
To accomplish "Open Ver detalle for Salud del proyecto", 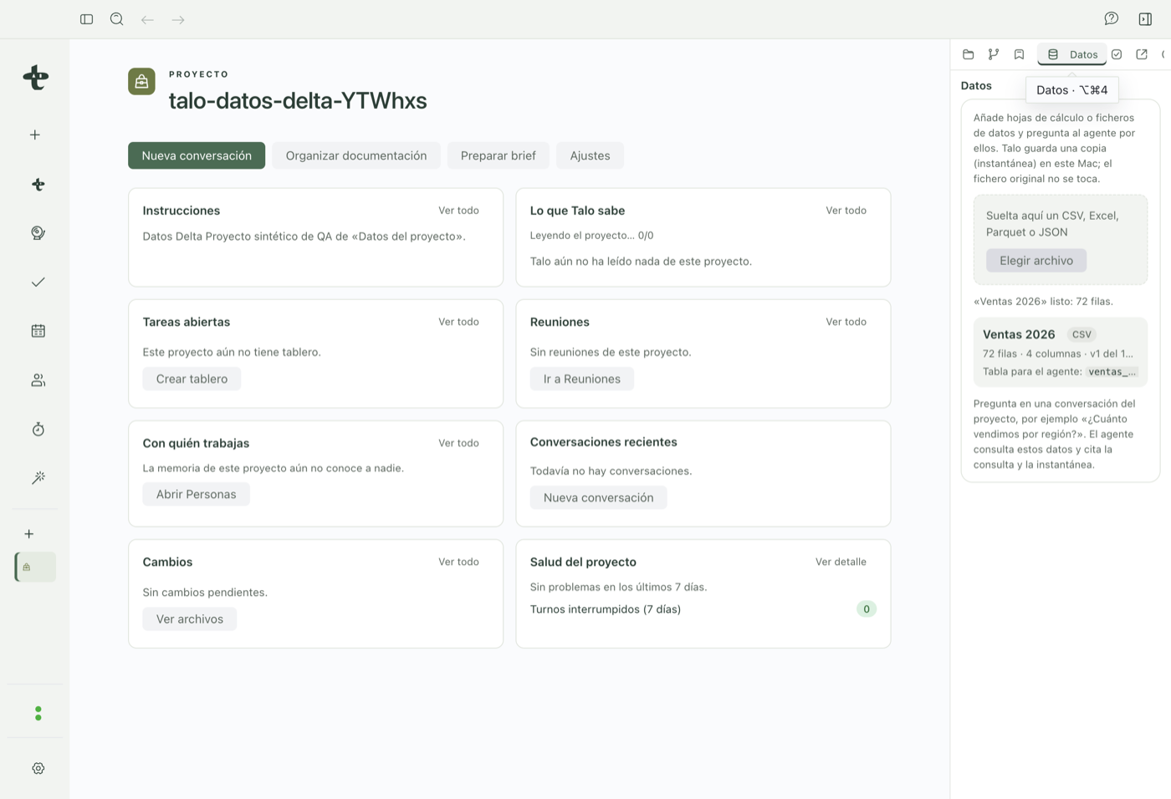I will click(x=841, y=562).
